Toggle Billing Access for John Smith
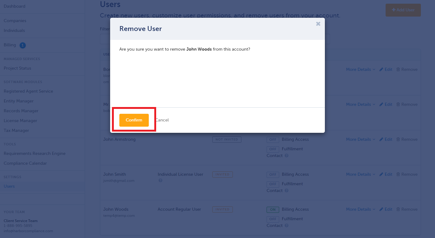Image resolution: width=435 pixels, height=238 pixels. [x=273, y=175]
